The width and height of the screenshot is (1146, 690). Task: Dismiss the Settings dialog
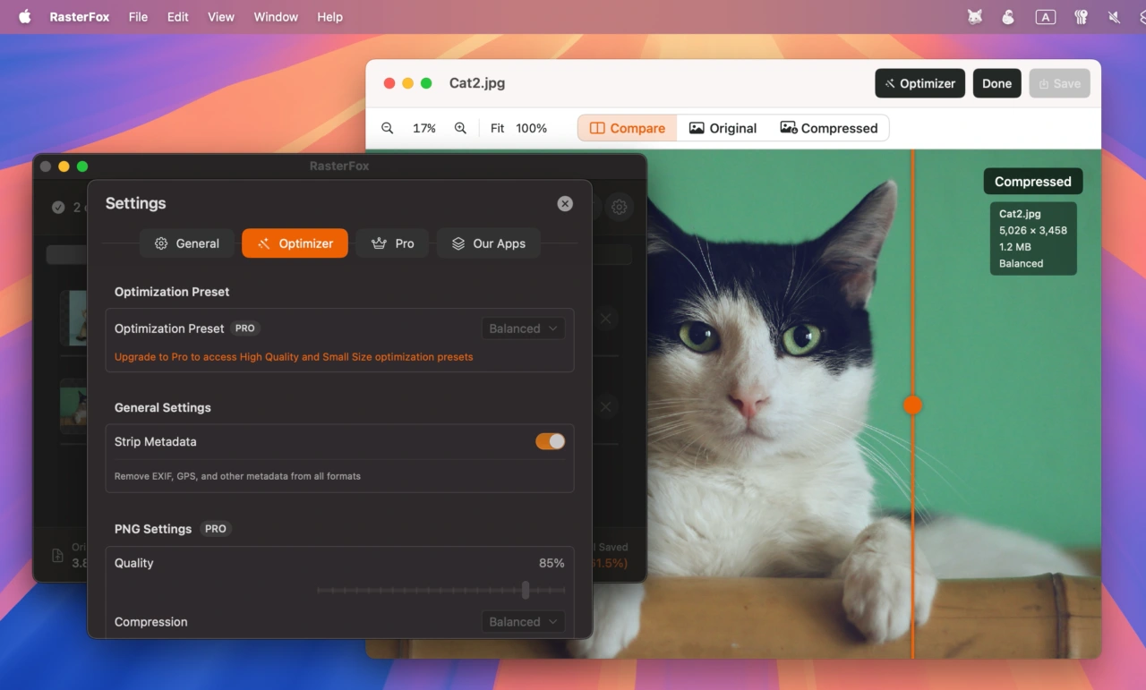(565, 203)
